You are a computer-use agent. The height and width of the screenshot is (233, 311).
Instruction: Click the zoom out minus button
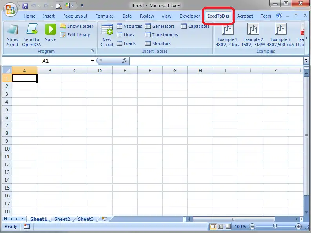tap(252, 226)
